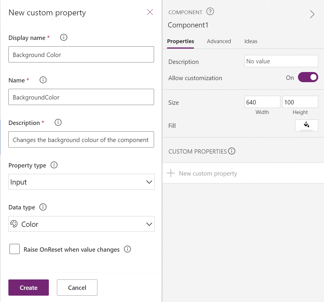Image resolution: width=324 pixels, height=302 pixels.
Task: Click the info icon beside Display name
Action: point(63,37)
